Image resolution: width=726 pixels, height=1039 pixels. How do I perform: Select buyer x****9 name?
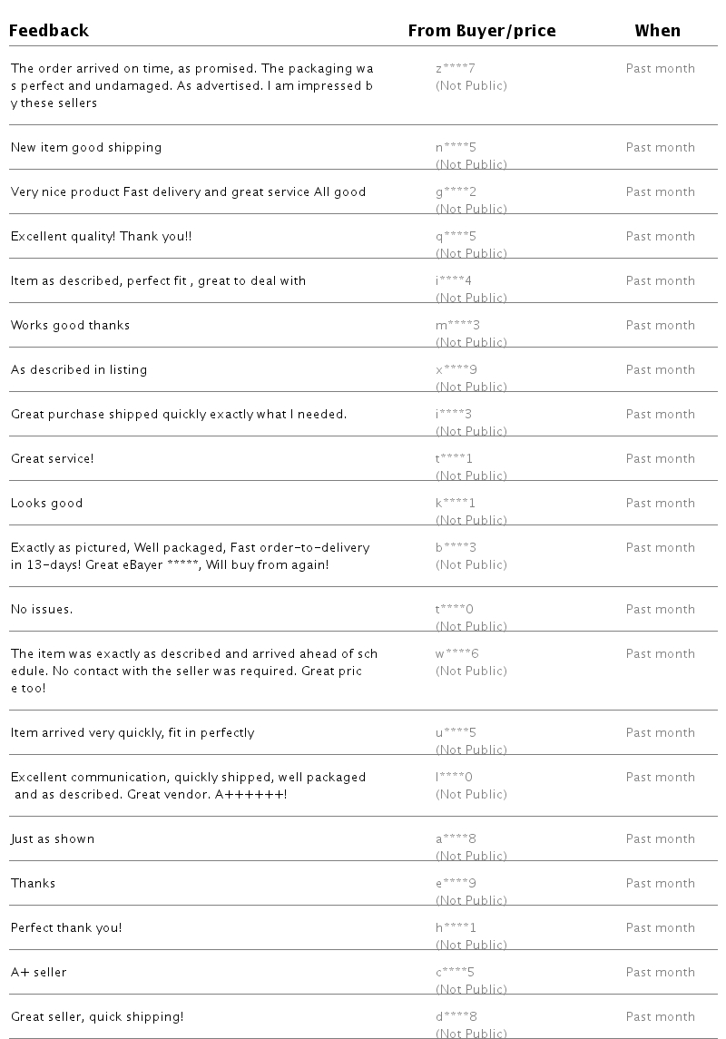point(456,370)
